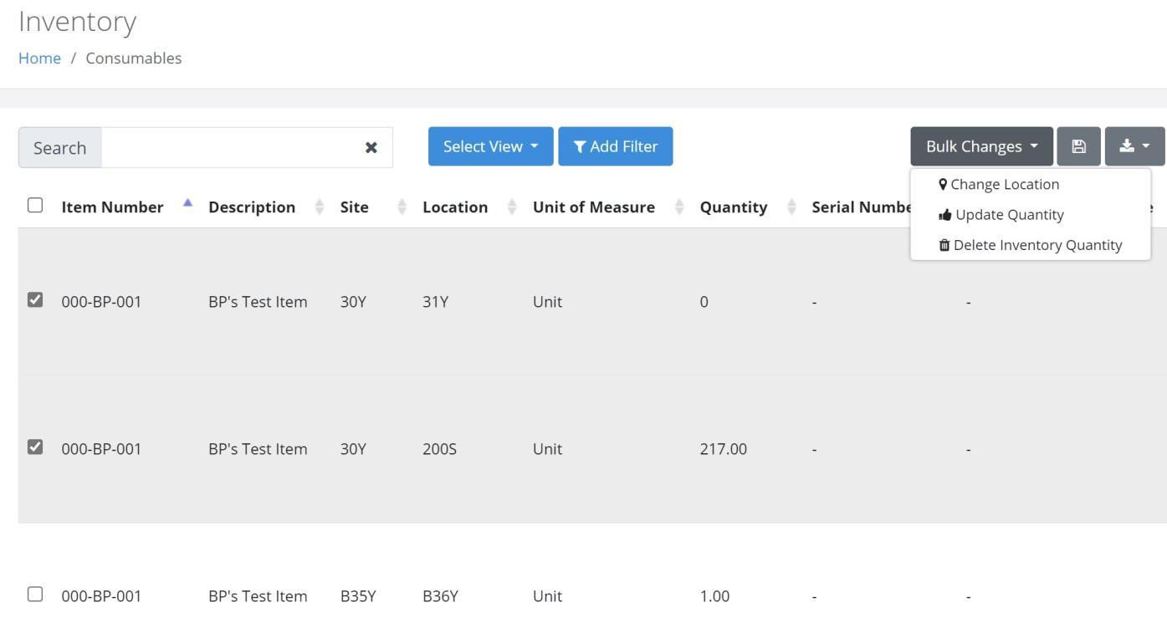Uncheck the row with location 200S
The height and width of the screenshot is (618, 1167).
point(35,447)
